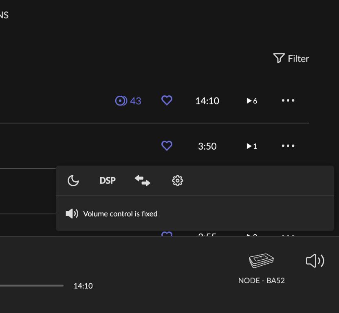Click the 43 versions disc icon
The image size is (339, 313).
coord(121,101)
